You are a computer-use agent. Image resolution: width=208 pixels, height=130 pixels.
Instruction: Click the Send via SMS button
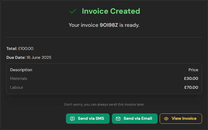click(x=87, y=118)
